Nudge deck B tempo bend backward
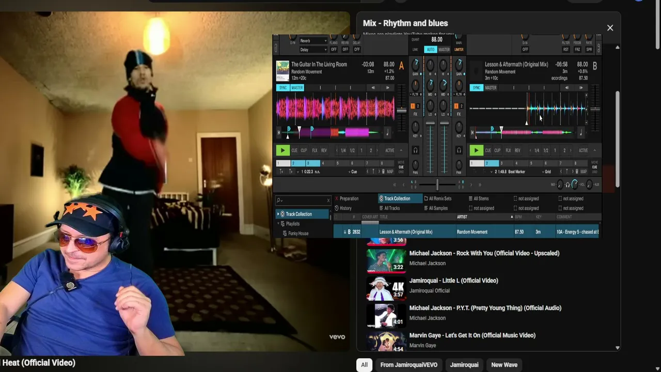The height and width of the screenshot is (372, 661). click(x=566, y=88)
